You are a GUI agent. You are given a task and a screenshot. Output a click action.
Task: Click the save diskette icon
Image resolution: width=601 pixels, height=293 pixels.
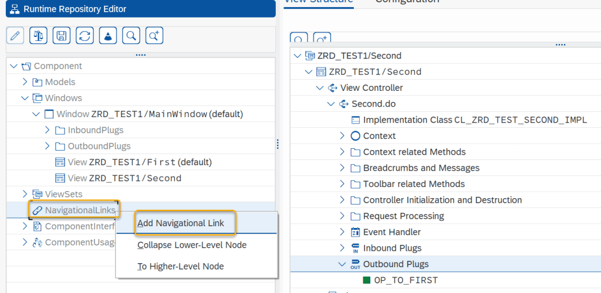pos(62,35)
